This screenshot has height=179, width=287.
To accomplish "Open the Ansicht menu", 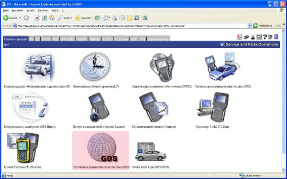I will [x=31, y=11].
